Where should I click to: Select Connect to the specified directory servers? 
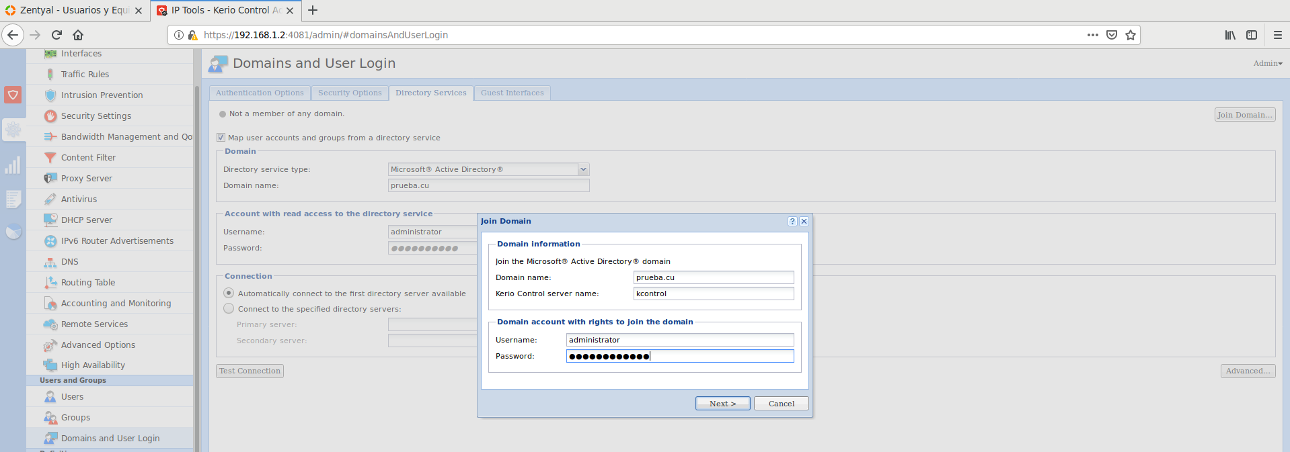[x=229, y=308]
